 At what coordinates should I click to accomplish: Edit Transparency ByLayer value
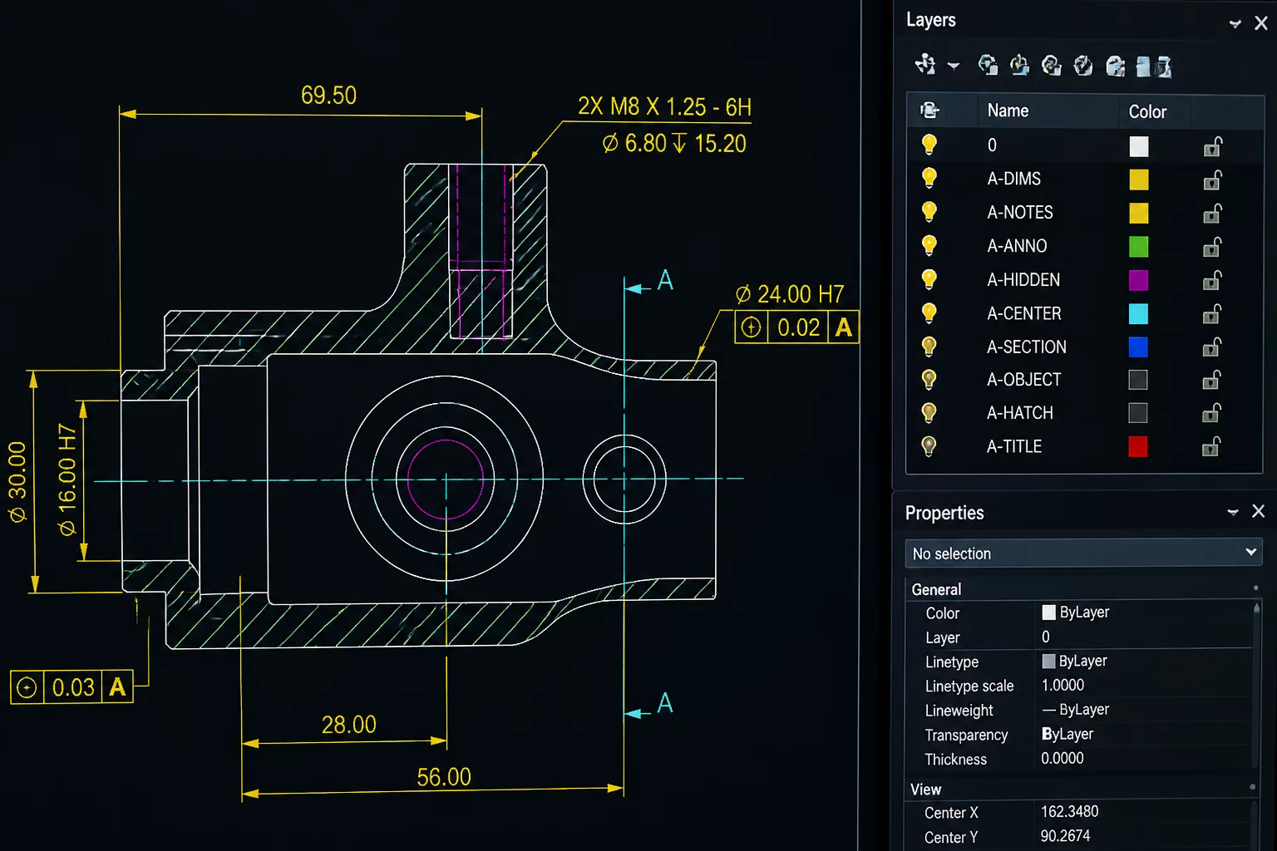[x=1067, y=734]
